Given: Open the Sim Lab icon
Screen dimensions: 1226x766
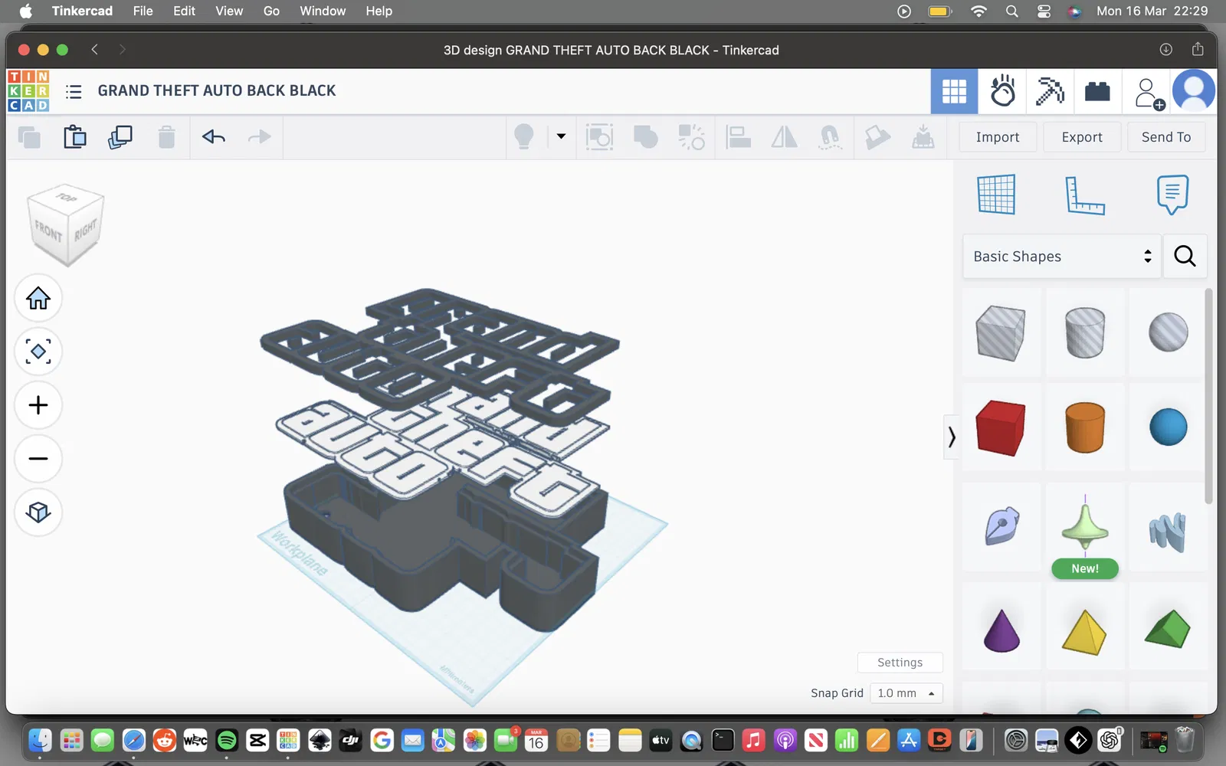Looking at the screenshot, I should click(1002, 91).
